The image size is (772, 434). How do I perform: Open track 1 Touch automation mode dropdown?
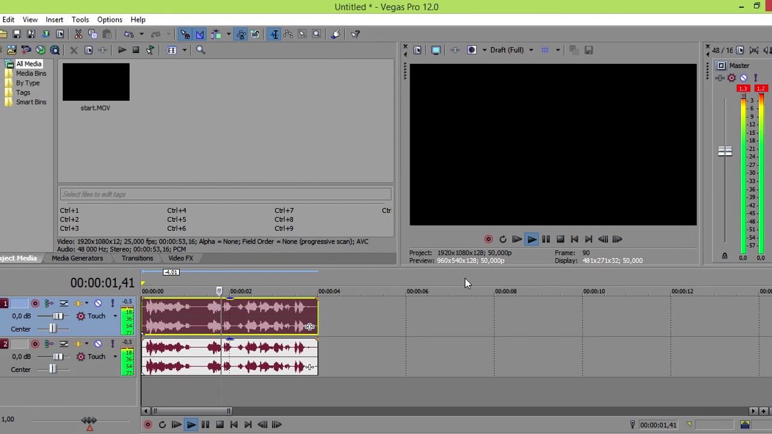tap(115, 316)
